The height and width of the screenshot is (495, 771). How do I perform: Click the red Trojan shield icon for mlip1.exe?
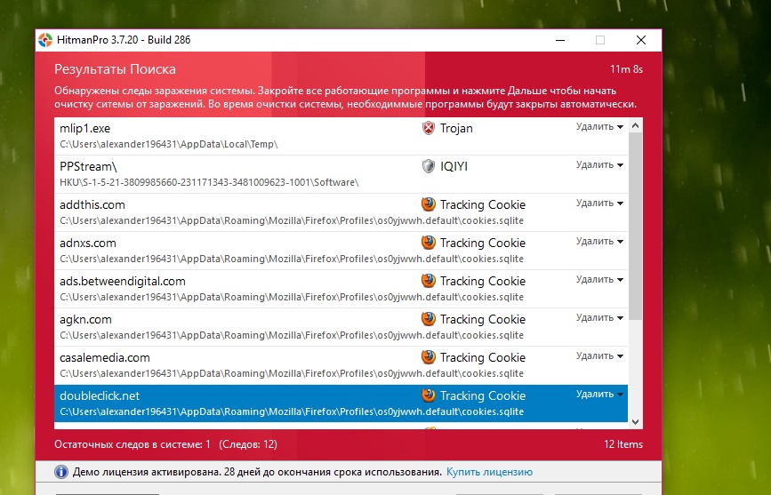pyautogui.click(x=429, y=128)
